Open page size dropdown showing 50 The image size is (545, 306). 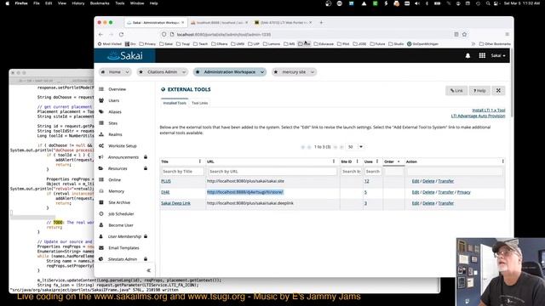356,147
